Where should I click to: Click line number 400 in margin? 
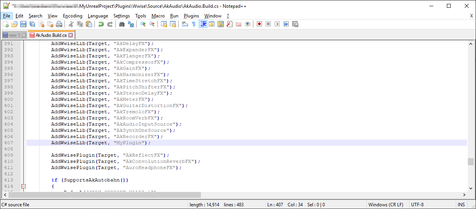click(9, 99)
